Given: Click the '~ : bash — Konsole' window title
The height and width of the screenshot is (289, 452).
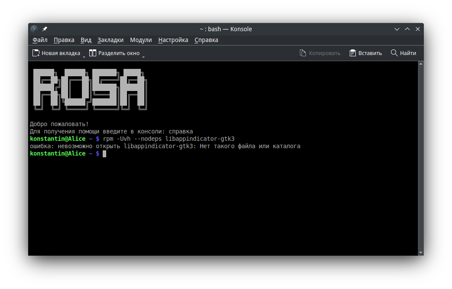Looking at the screenshot, I should [226, 29].
